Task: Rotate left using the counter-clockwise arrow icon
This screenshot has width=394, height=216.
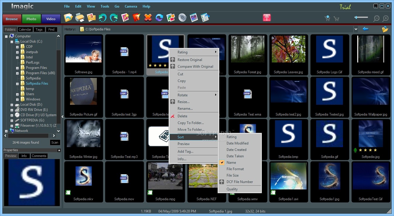Action: pos(102,18)
